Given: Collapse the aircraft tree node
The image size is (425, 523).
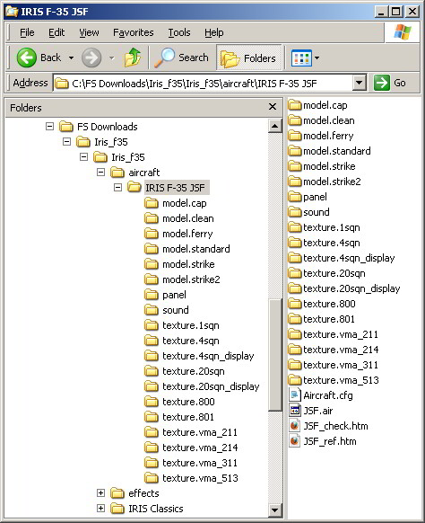Looking at the screenshot, I should coord(100,173).
